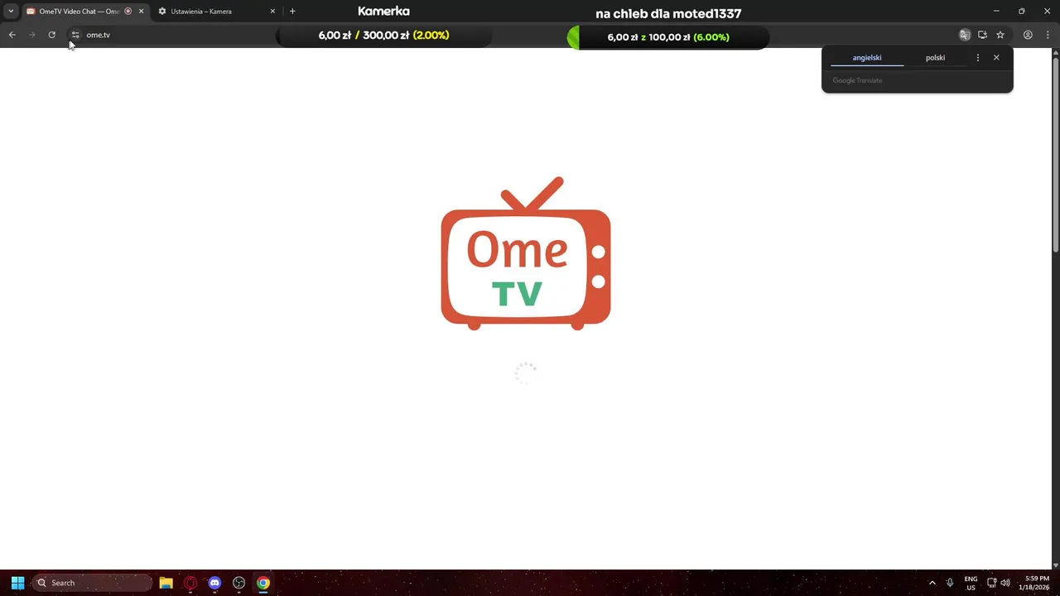Image resolution: width=1060 pixels, height=596 pixels.
Task: Select polski in the translate popup
Action: [x=935, y=58]
